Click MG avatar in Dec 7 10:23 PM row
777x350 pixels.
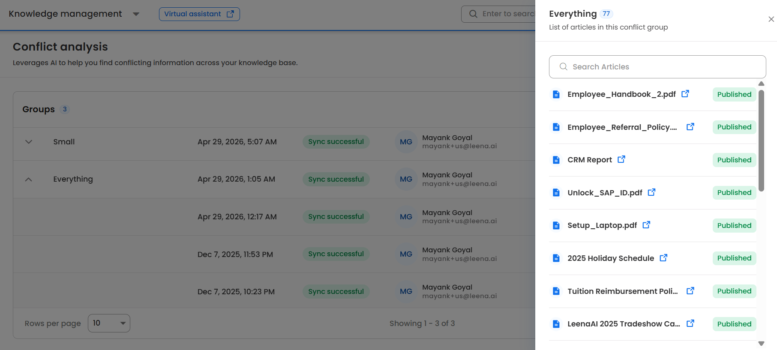coord(406,291)
